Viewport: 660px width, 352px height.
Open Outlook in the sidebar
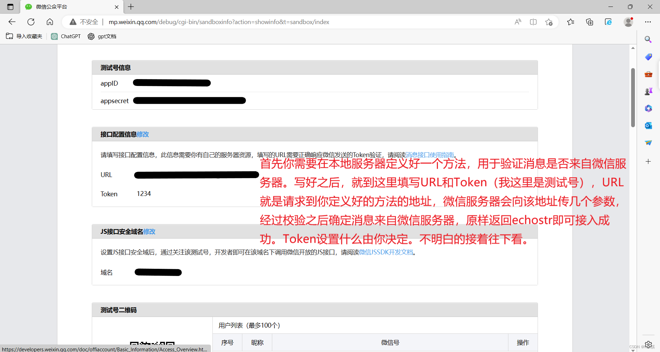click(648, 125)
